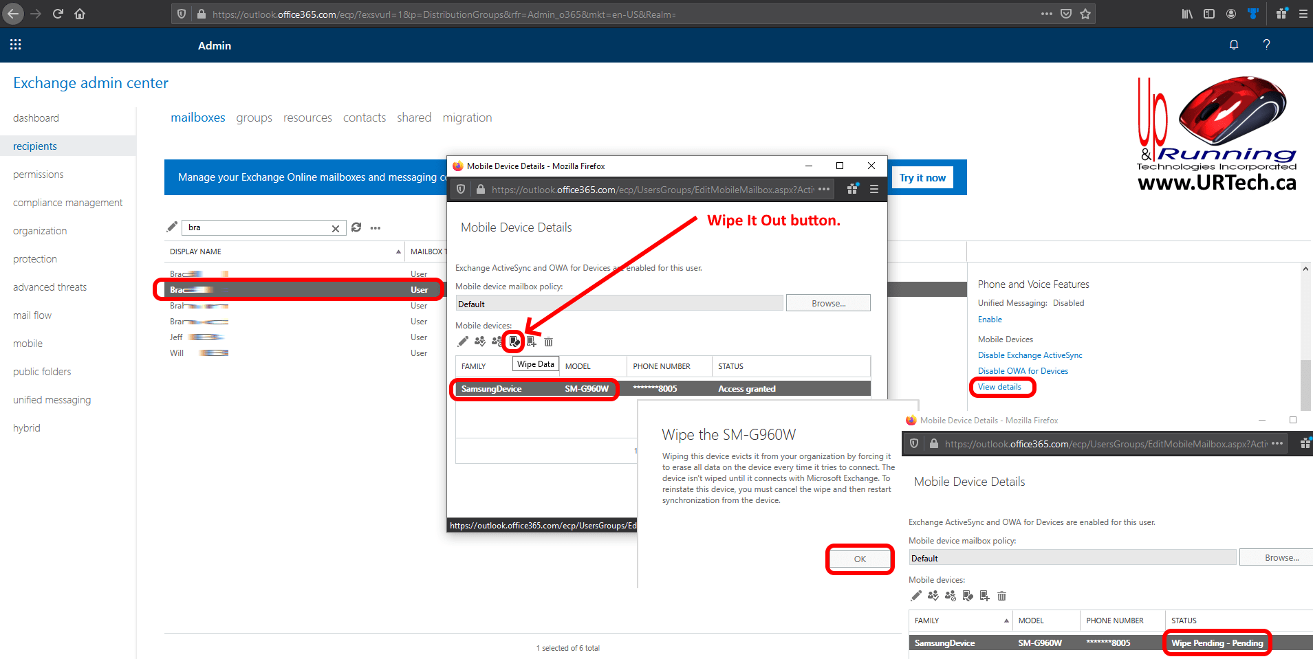This screenshot has height=659, width=1313.
Task: Click the View details link
Action: 999,387
